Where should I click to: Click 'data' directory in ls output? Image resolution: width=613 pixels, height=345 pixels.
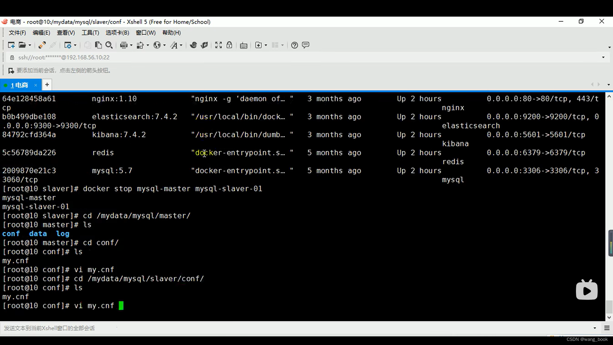tap(38, 234)
